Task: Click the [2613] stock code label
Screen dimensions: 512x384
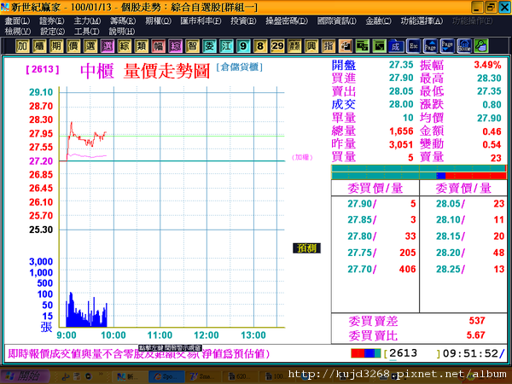Action: [x=43, y=69]
